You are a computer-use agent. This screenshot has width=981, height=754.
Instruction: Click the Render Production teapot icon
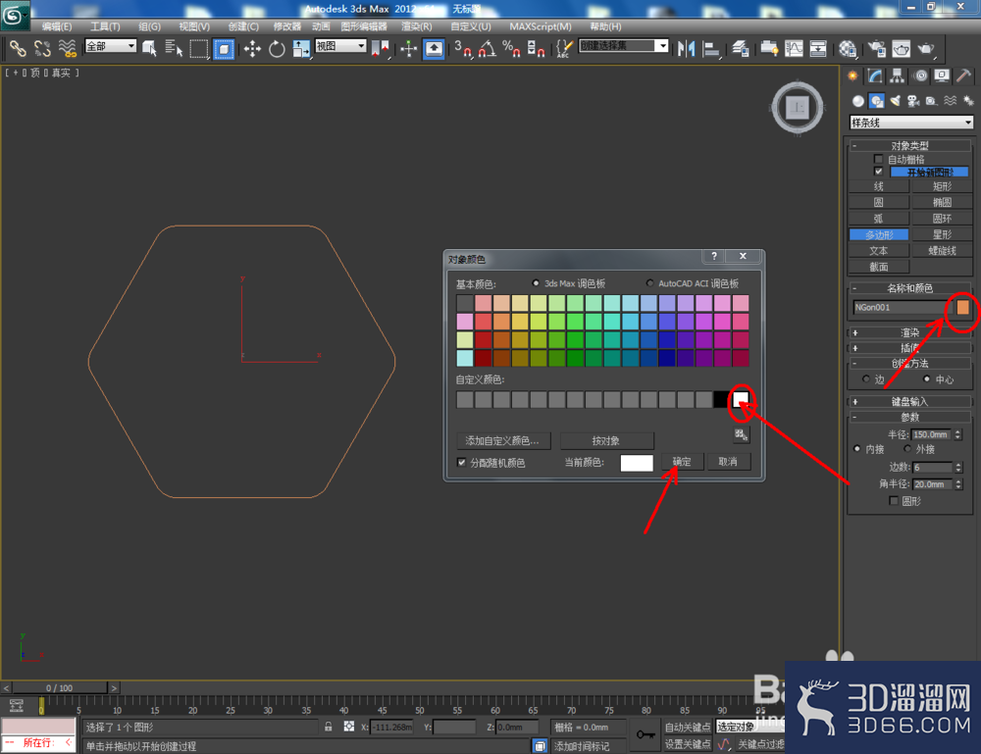point(926,48)
